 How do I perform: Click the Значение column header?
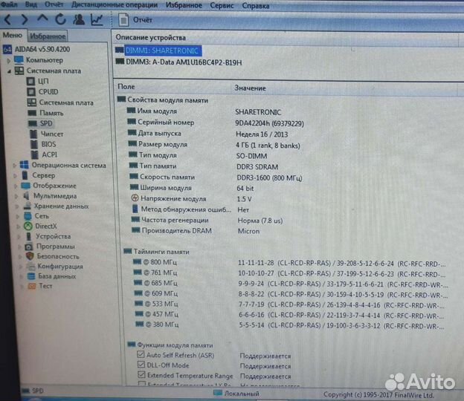click(250, 88)
